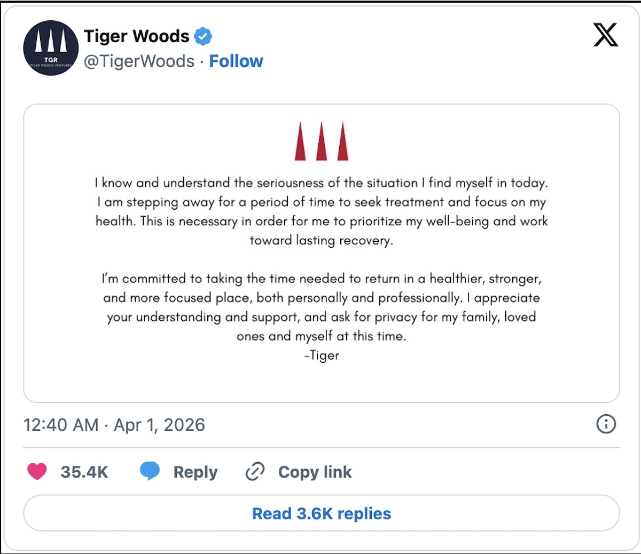Click the red three-spike logo in statement
Viewport: 641px width, 554px height.
point(322,141)
